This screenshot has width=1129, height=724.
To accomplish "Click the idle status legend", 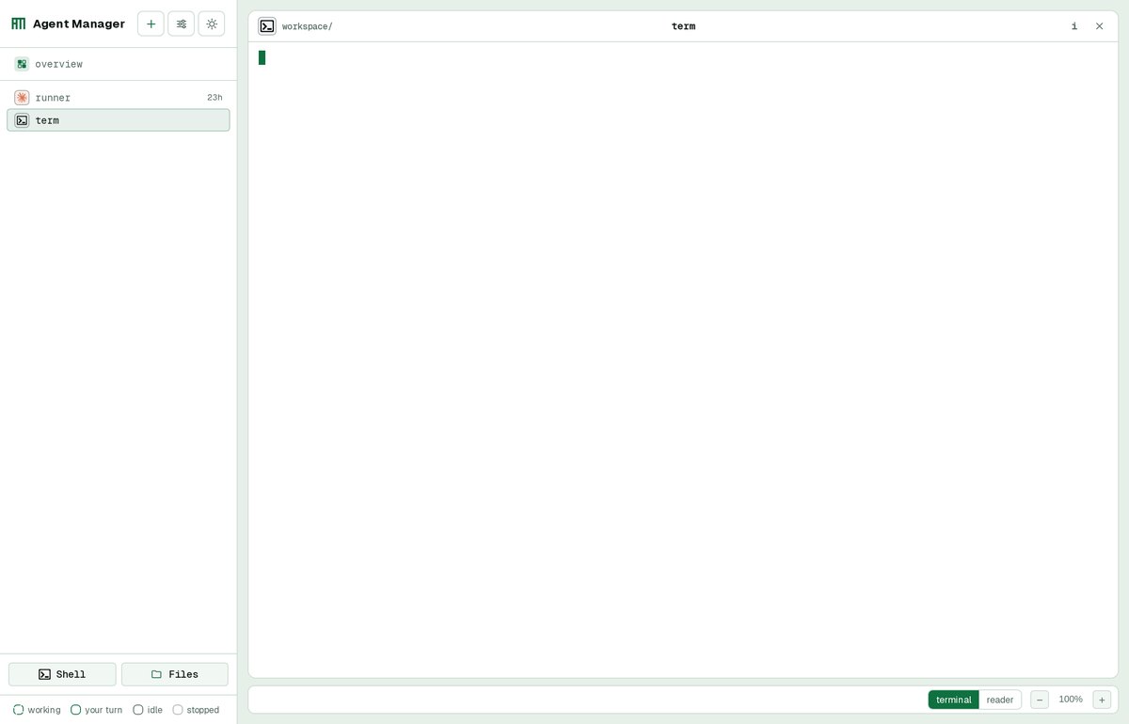I will click(148, 710).
